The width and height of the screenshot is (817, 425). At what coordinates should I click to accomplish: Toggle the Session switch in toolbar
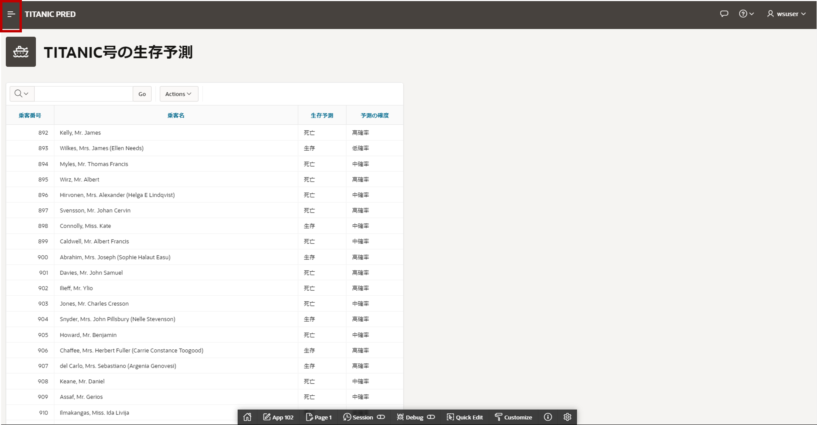click(x=381, y=417)
